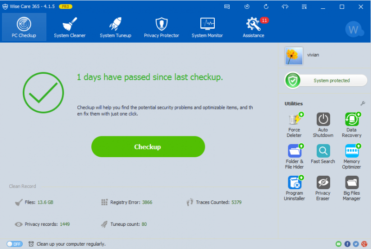Open System Monitor tab
This screenshot has height=249, width=371.
(207, 27)
